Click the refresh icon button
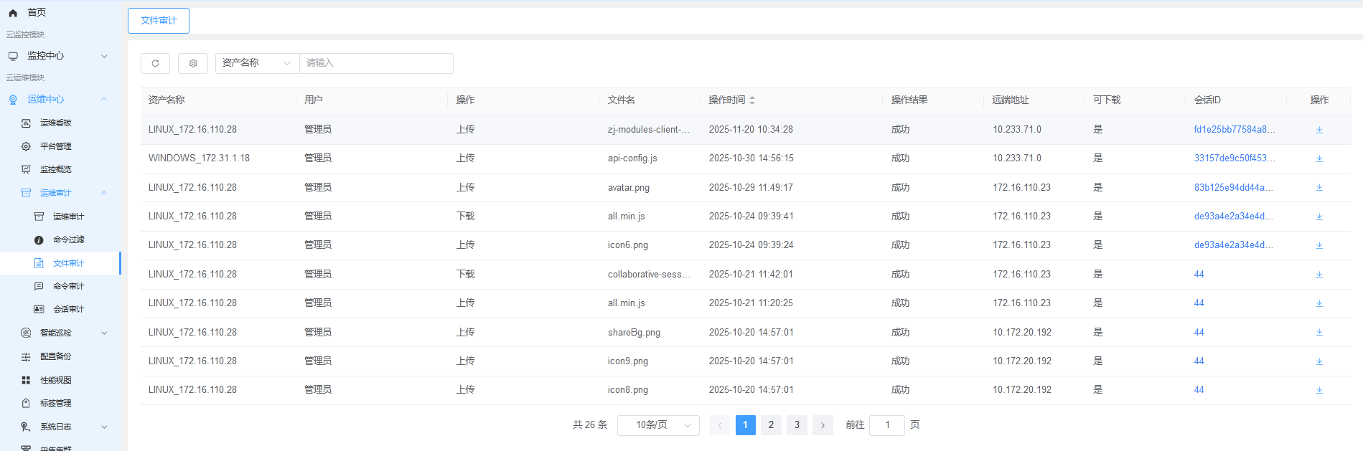 tap(155, 63)
